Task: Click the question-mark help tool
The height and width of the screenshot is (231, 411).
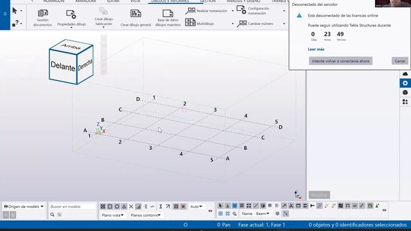Action: point(15,23)
